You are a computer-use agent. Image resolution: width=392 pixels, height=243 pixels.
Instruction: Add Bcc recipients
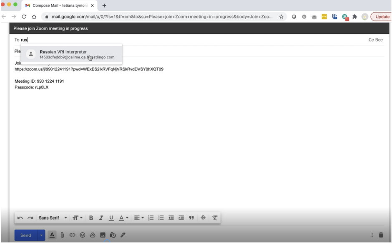click(379, 40)
